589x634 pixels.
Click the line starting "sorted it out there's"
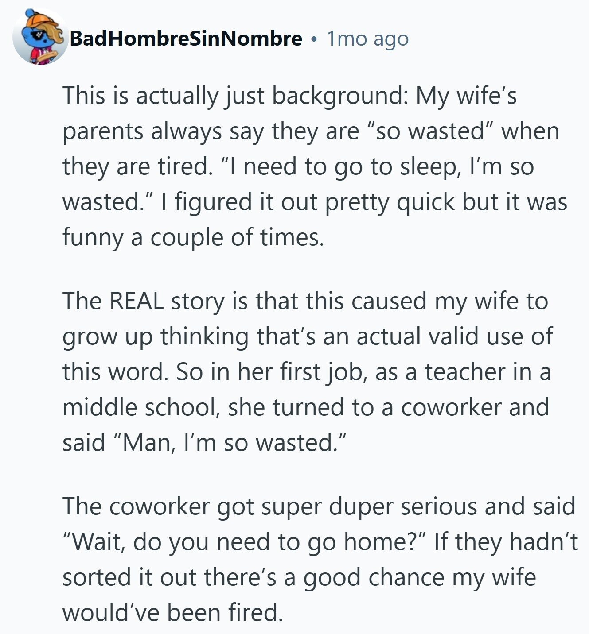[x=299, y=577]
